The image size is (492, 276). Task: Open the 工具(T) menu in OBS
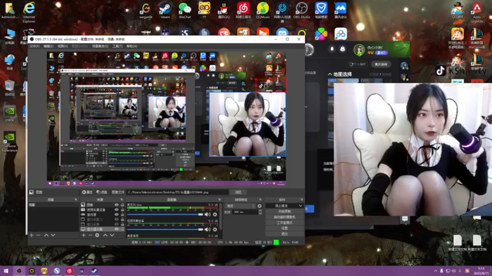[x=117, y=47]
